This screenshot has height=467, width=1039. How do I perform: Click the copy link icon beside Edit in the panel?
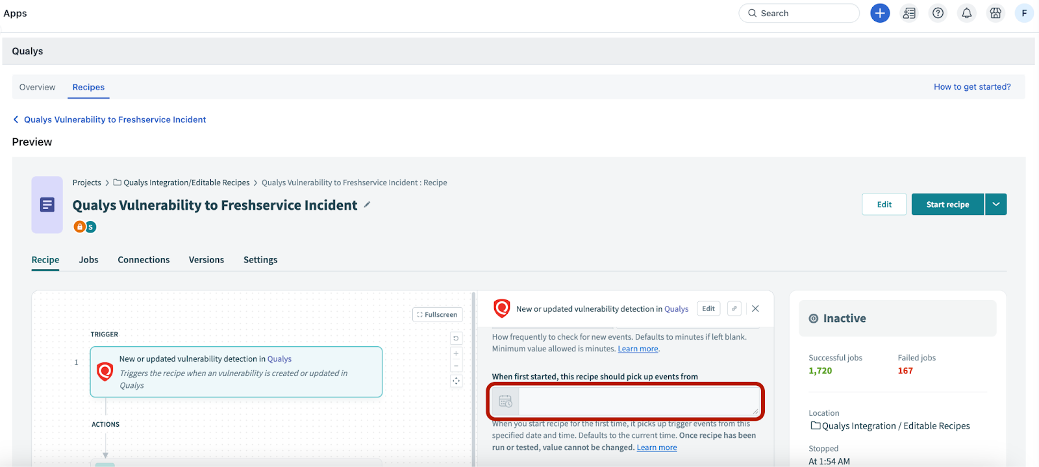tap(734, 309)
